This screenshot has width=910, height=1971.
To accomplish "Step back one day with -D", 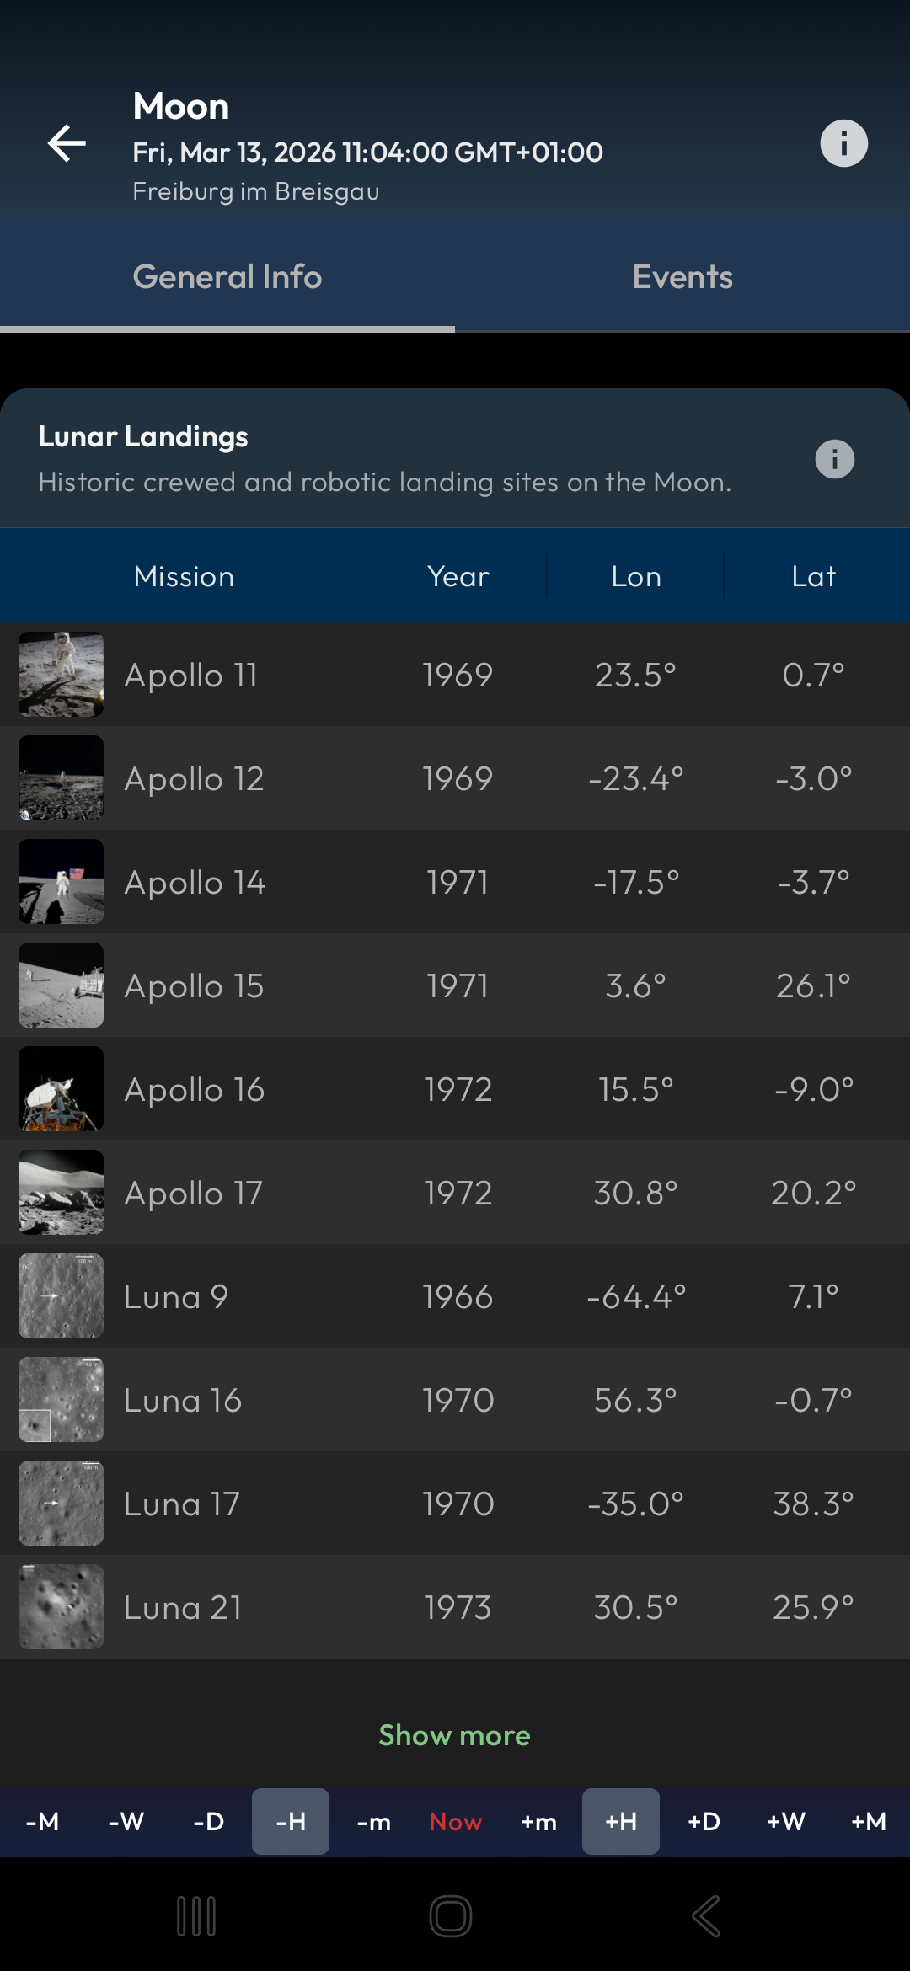I will point(208,1821).
